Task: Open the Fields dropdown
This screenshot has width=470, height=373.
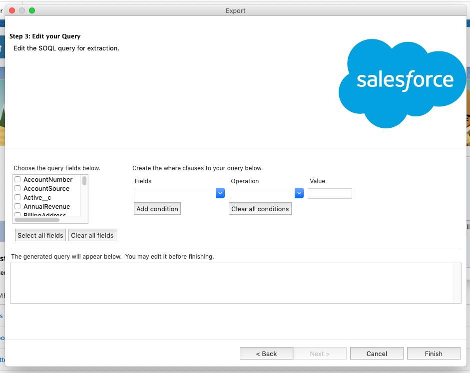Action: [179, 193]
